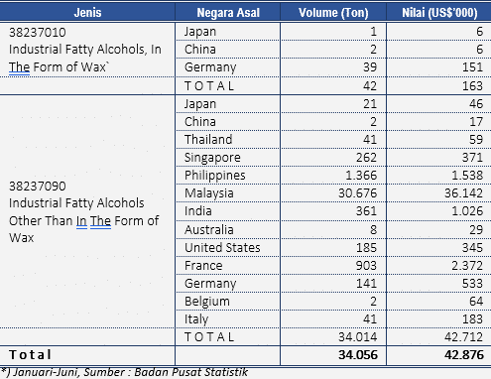Click the value "151" for Germany

[472, 67]
